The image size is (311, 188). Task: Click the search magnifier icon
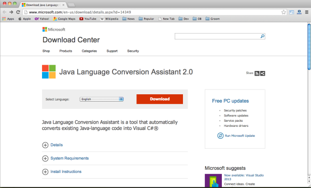[262, 36]
